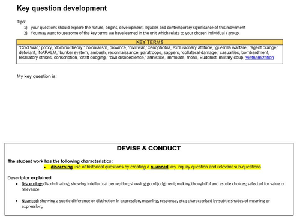The width and height of the screenshot is (300, 223).
Task: Click the 'Discerning:' definition term
Action: [x=32, y=183]
